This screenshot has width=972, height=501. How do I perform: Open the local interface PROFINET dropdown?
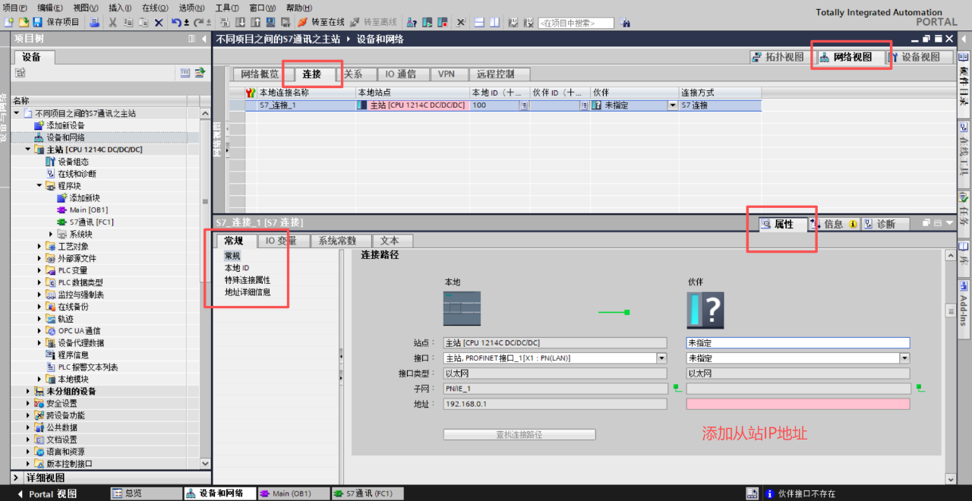tap(661, 358)
